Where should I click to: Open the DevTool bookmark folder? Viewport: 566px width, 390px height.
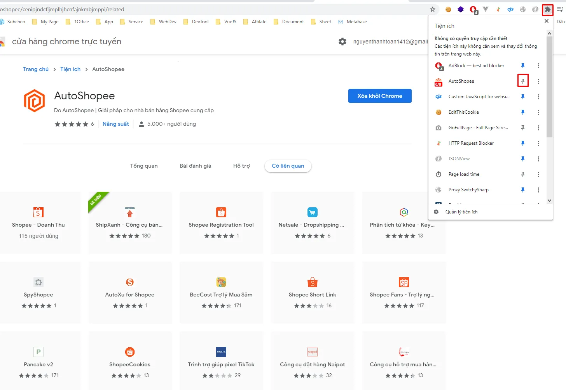196,22
